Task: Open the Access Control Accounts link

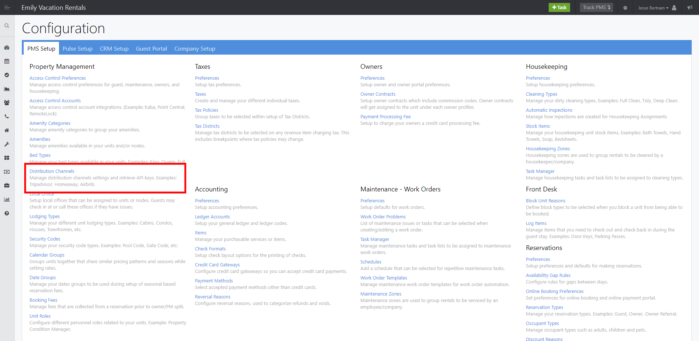Action: pyautogui.click(x=55, y=100)
